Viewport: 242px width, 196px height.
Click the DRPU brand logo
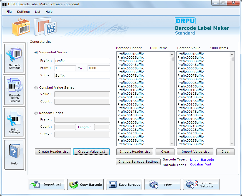185,21
